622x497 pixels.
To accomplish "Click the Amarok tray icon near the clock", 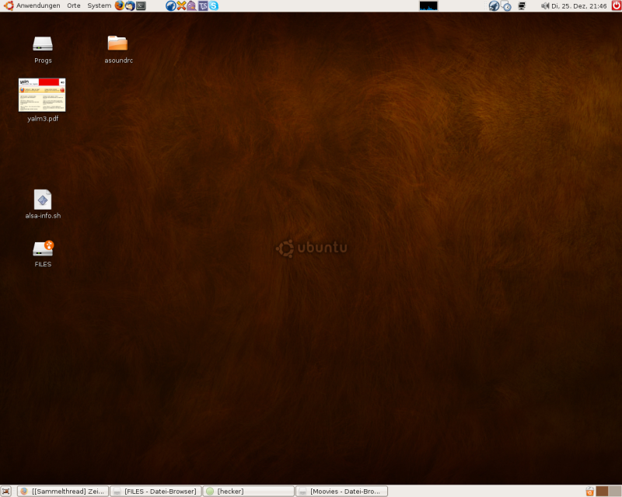I will click(x=494, y=5).
